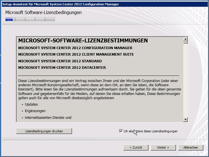Screen dimensions: 209x157
Task: Go back with the '< Zurück' button
Action: tap(136, 147)
